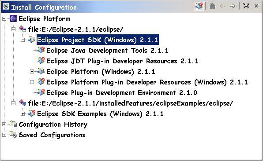Collapse the file:E:/Eclipse-2.1.1/eclipse/ site node
Screen dimensions: 263x161
[13, 29]
